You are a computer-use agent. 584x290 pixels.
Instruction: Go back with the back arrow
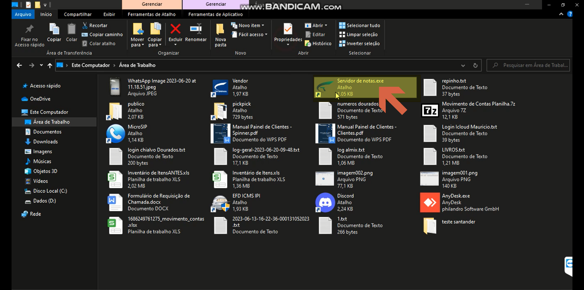(x=19, y=65)
